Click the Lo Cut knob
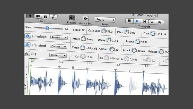193x109 pixels. [x=83, y=57]
